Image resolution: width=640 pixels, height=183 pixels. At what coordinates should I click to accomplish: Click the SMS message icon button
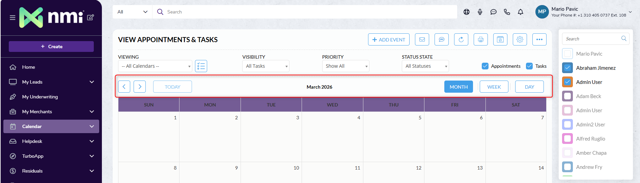coord(441,39)
